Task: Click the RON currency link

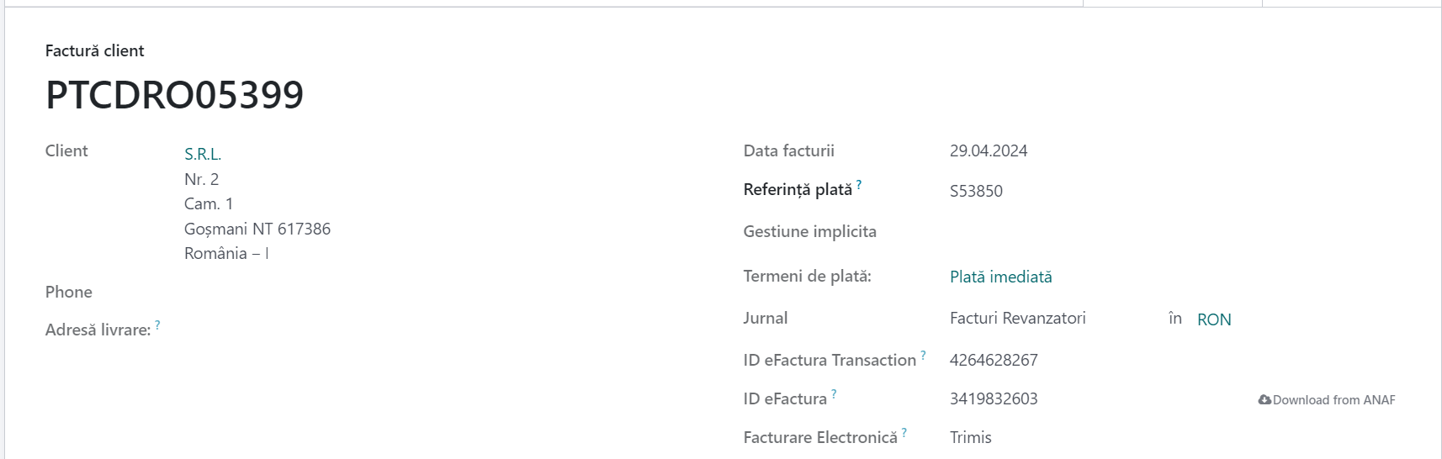Action: point(1214,319)
